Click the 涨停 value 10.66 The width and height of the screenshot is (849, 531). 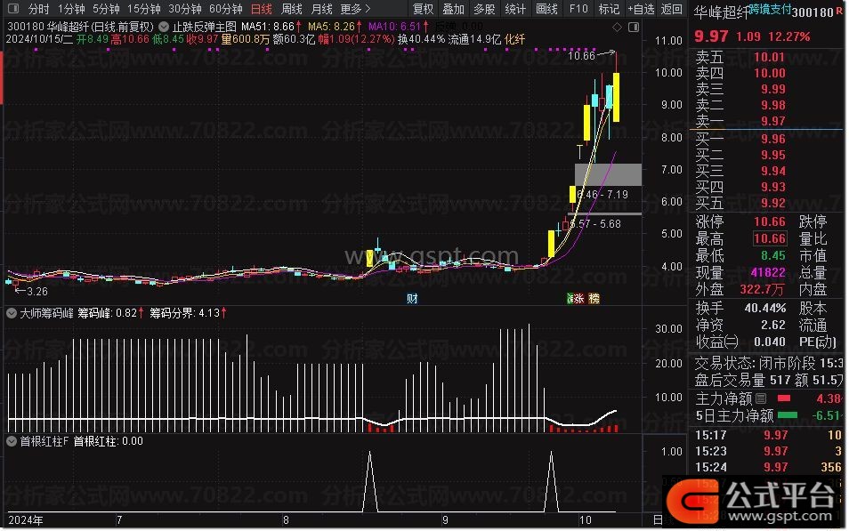pyautogui.click(x=770, y=221)
